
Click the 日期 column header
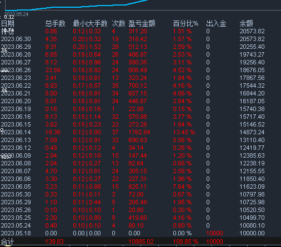tap(8, 23)
